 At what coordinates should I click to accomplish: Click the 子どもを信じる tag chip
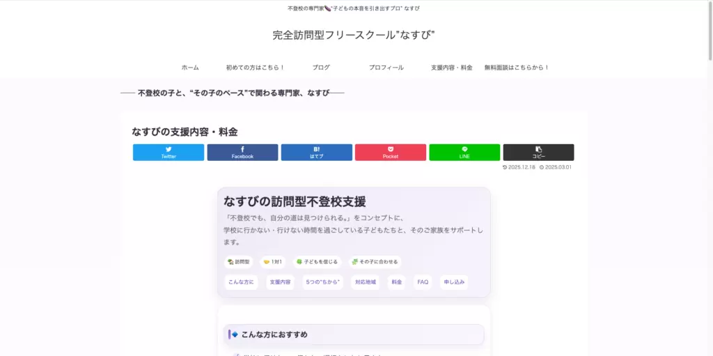[317, 262]
